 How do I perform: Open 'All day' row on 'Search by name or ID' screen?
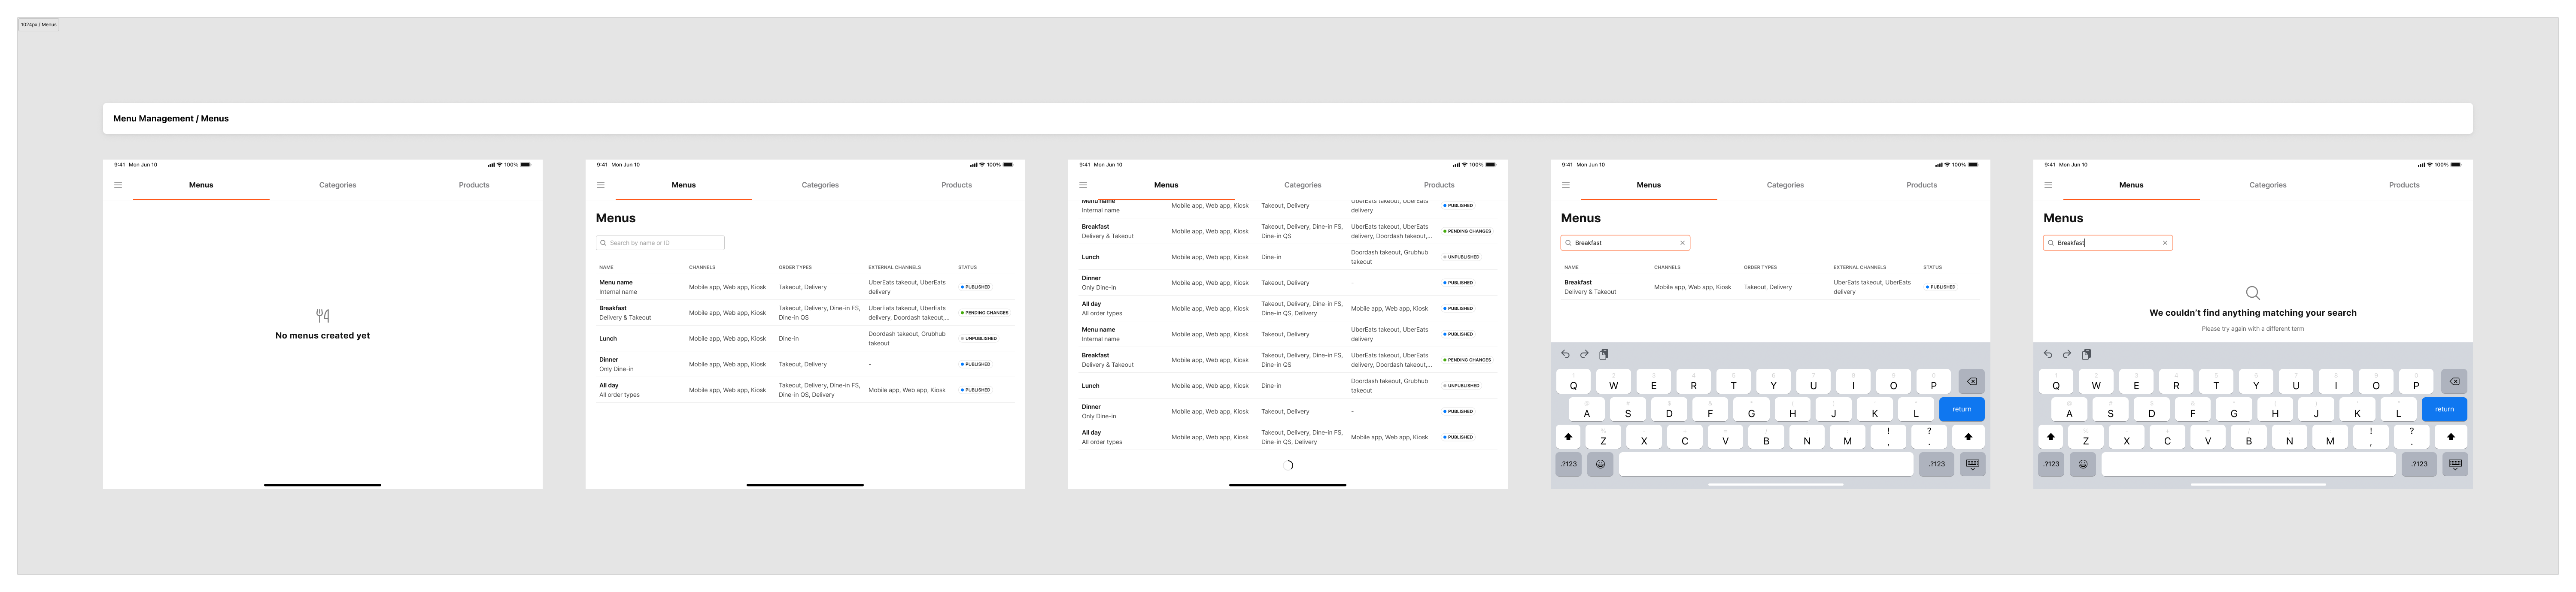(x=805, y=390)
